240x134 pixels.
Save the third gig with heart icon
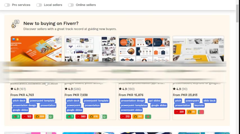pos(166,40)
